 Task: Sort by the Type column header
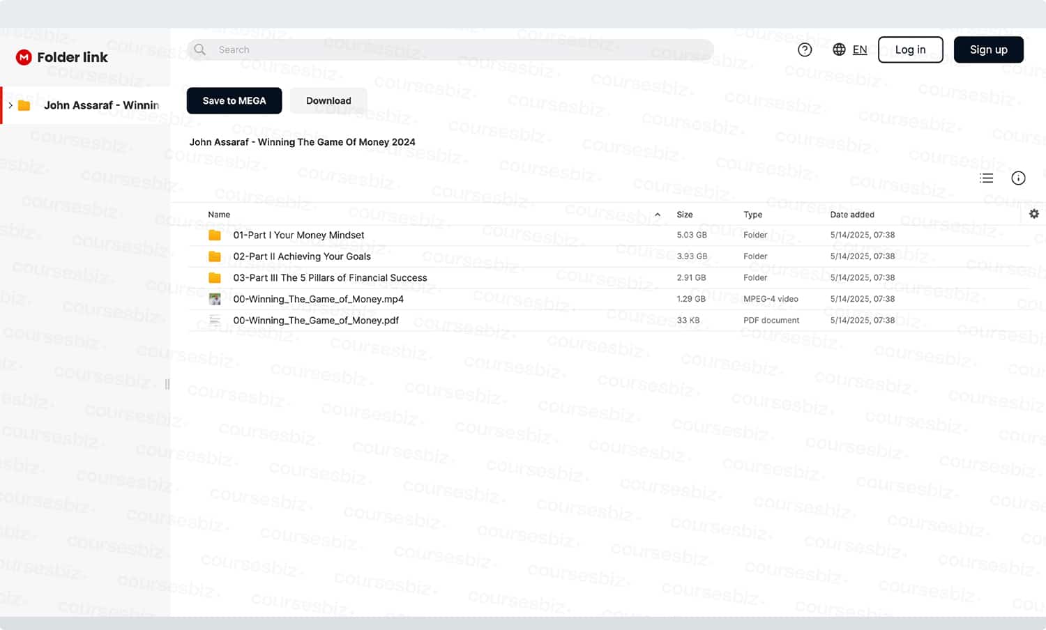[x=753, y=215]
